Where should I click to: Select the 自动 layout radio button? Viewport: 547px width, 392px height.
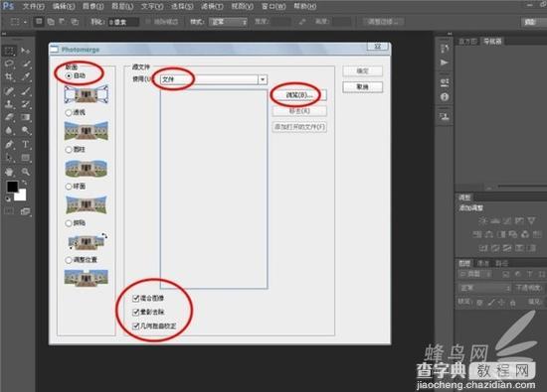(x=69, y=75)
